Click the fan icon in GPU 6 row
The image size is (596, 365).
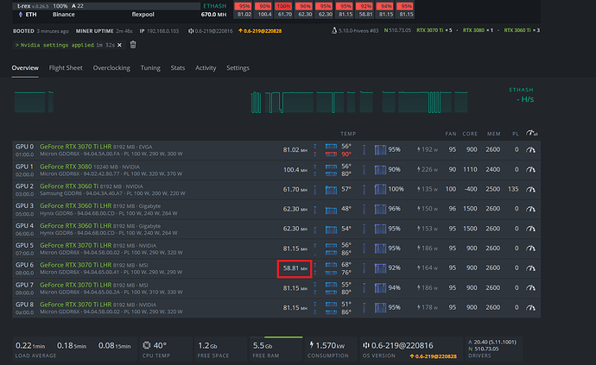click(x=380, y=268)
